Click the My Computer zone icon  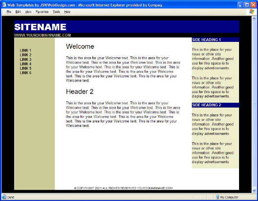click(217, 197)
